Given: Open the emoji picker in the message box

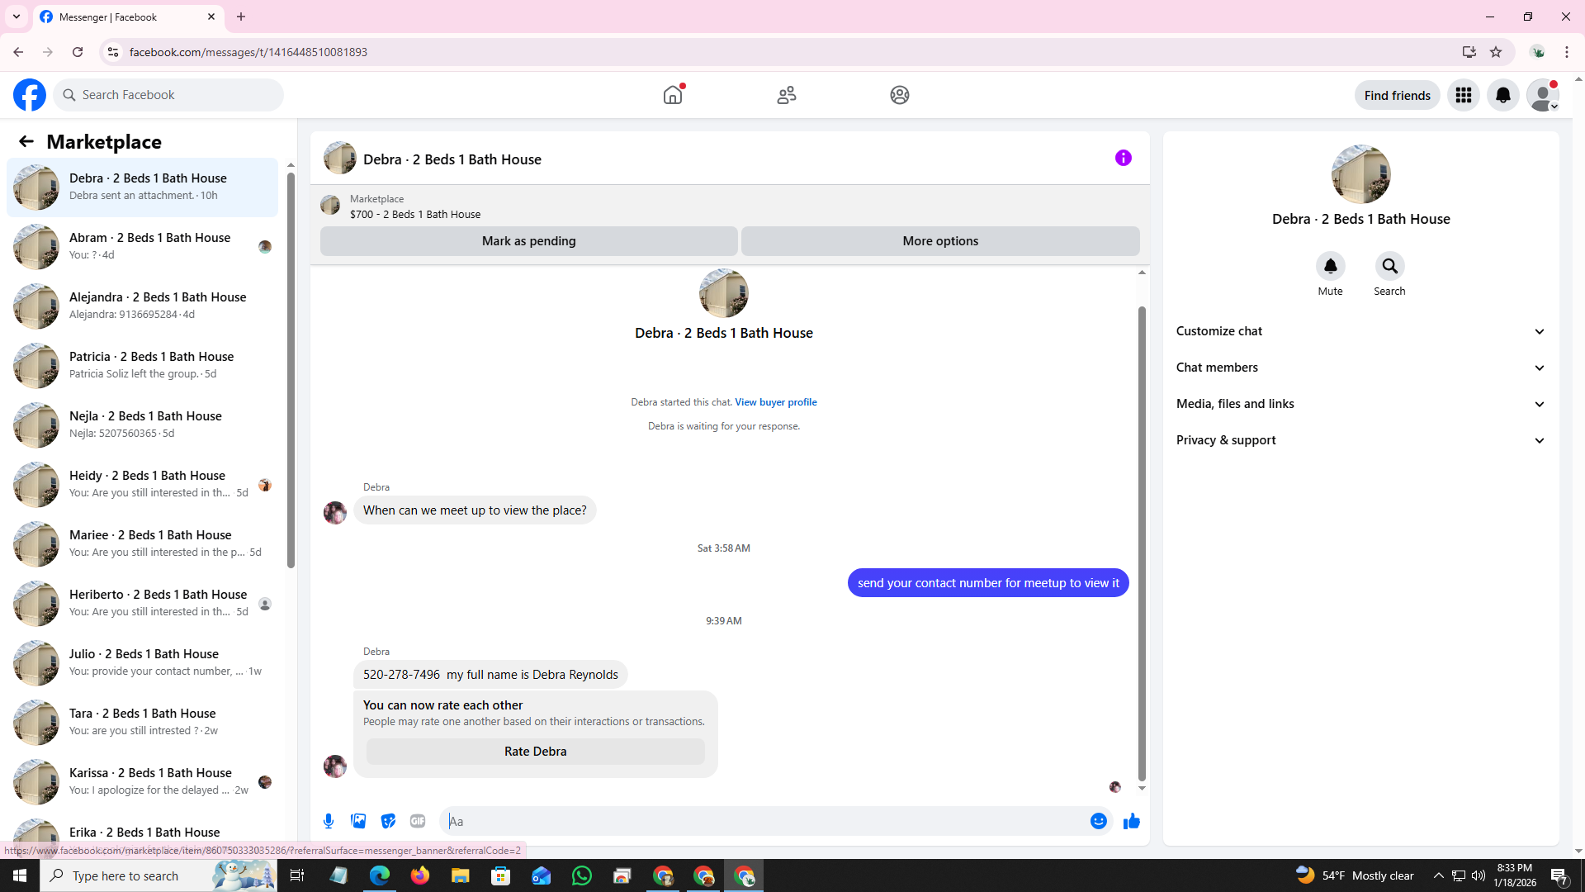Looking at the screenshot, I should (1098, 821).
